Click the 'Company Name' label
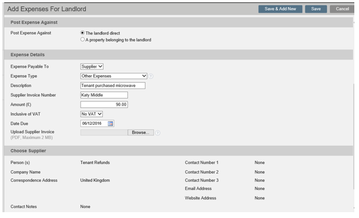This screenshot has width=359, height=218. click(25, 172)
